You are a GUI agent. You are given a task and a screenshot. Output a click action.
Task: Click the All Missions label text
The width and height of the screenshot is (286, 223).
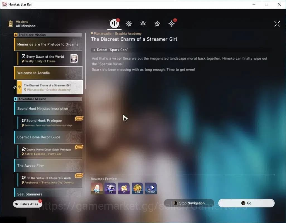(x=26, y=26)
